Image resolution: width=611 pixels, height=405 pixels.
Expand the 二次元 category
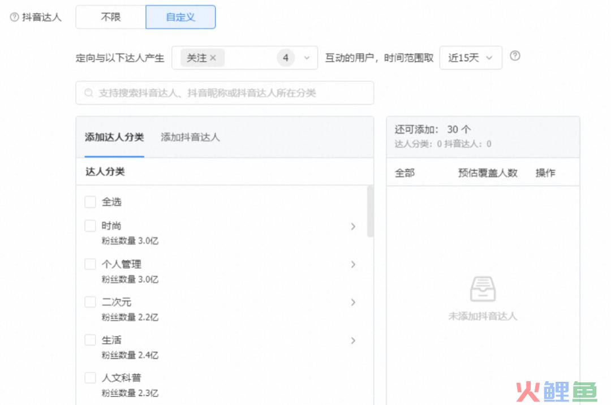[353, 302]
